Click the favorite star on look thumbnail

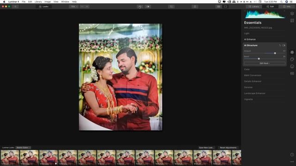[55, 164]
